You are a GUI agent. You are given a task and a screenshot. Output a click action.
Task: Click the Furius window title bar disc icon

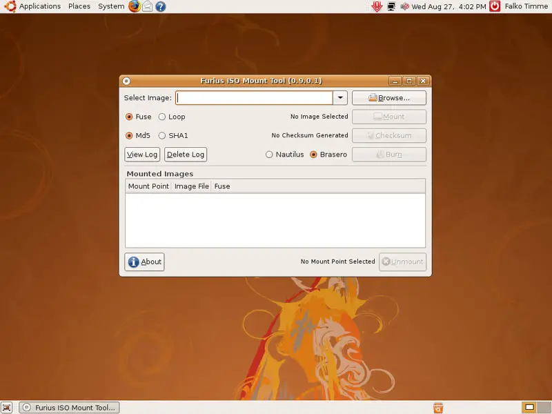click(x=126, y=81)
